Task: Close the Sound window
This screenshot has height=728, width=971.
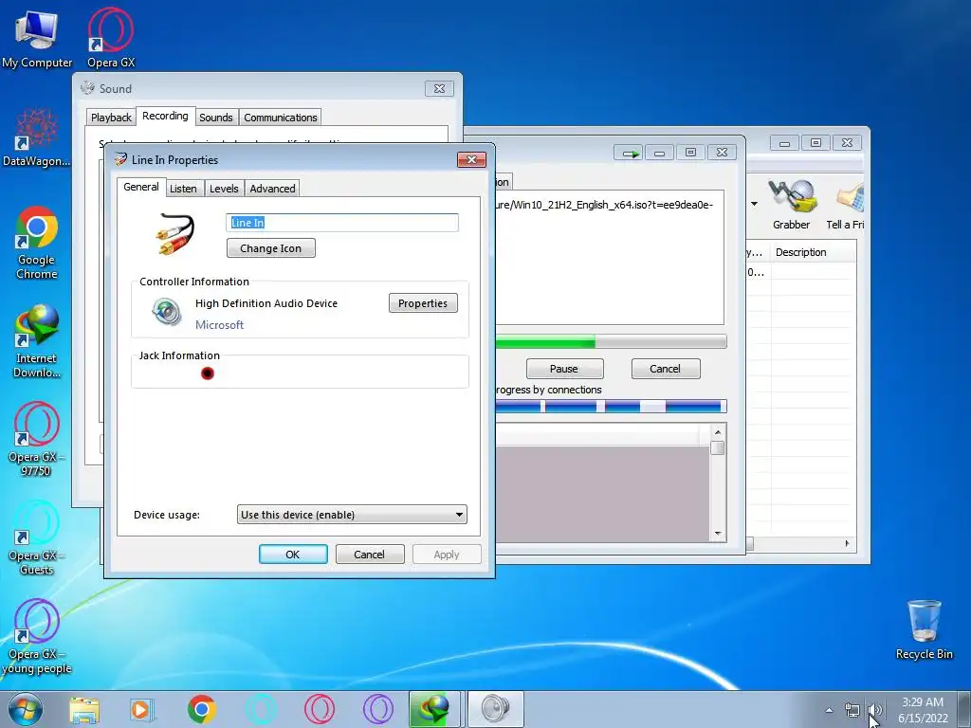Action: click(x=439, y=88)
